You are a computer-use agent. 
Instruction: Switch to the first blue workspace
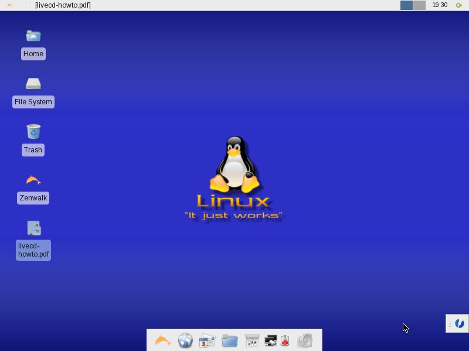tap(406, 5)
